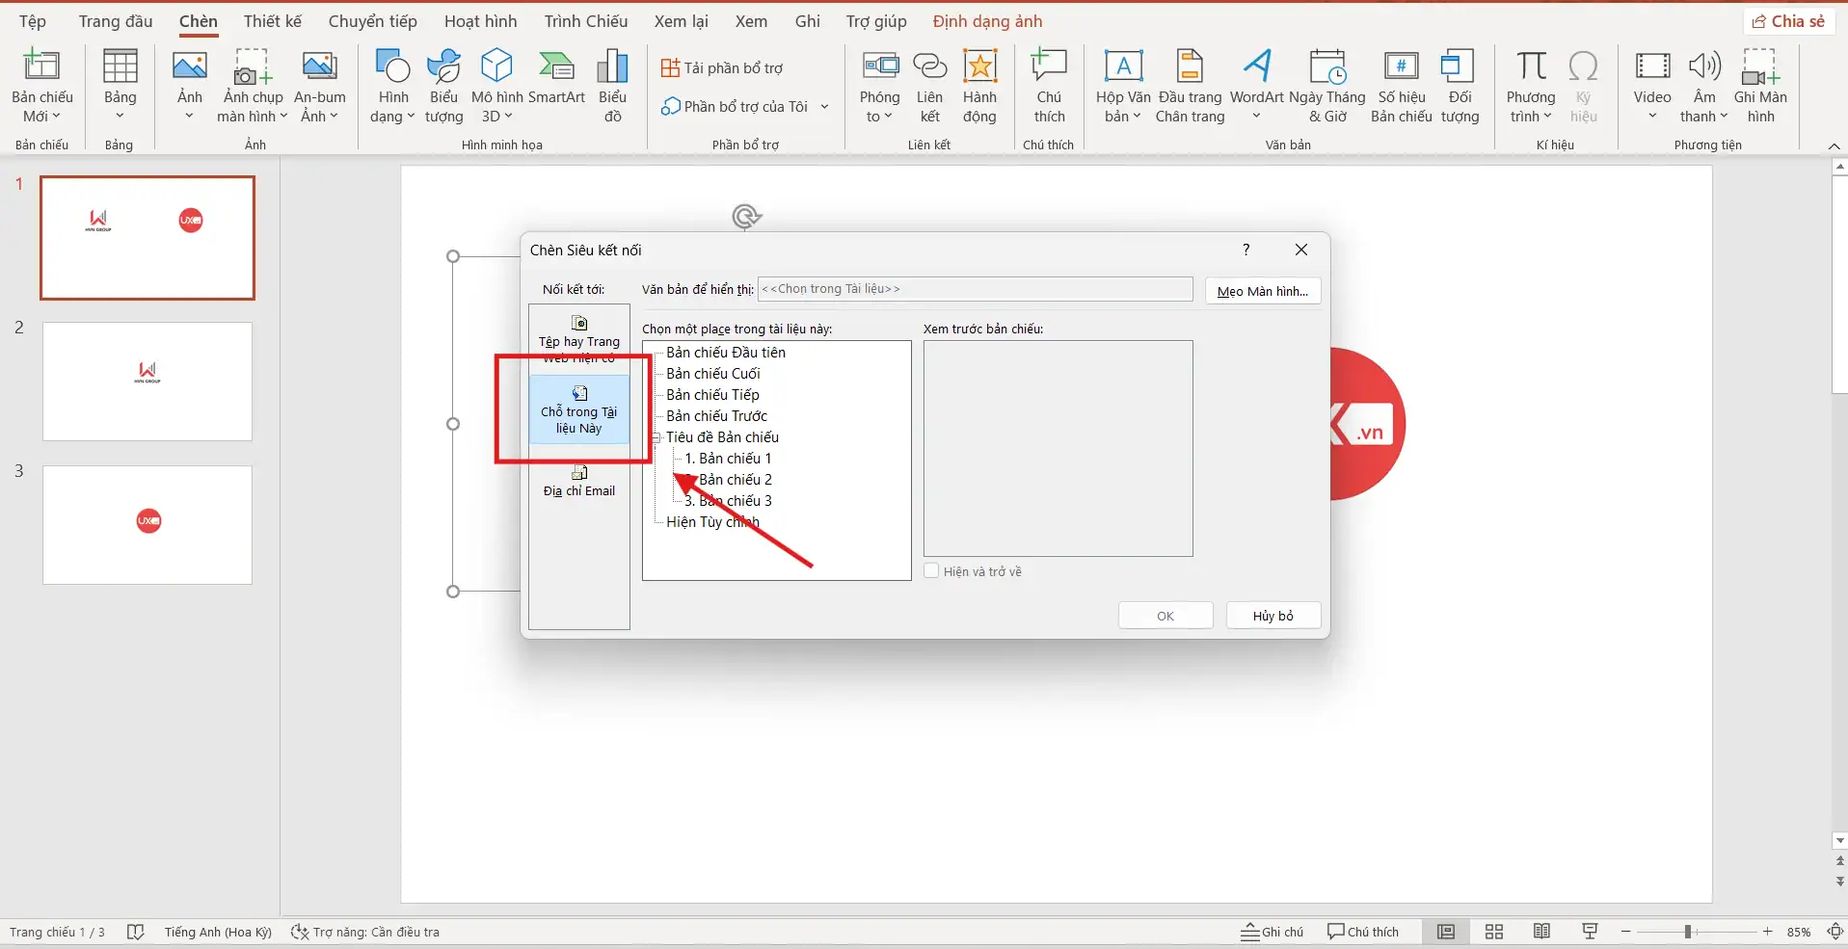Switch to the Thiết kế ribbon tab
Screen dimensions: 1848x949
(273, 20)
